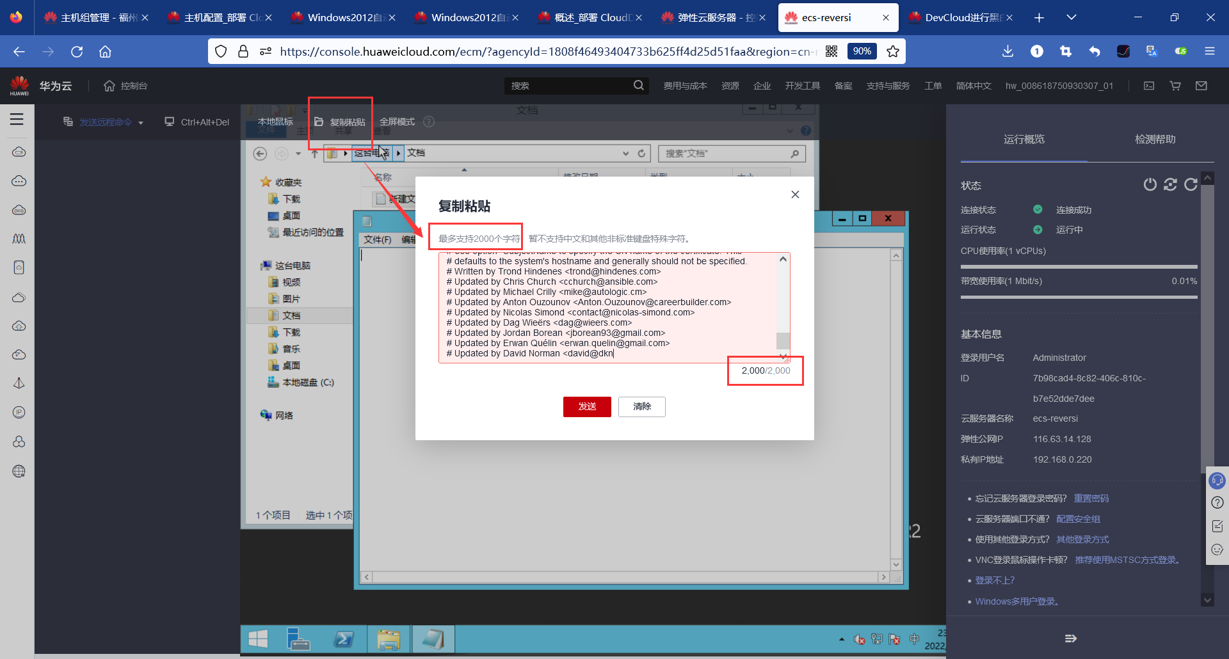The image size is (1229, 659).
Task: Send Ctrl+Alt+Del to the remote server
Action: (x=197, y=122)
